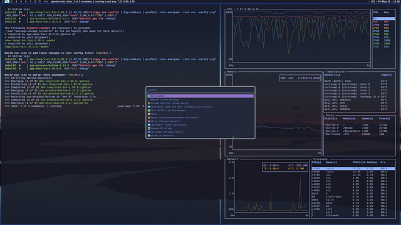Focus the Launch search input field
The image size is (401, 225).
(x=200, y=90)
